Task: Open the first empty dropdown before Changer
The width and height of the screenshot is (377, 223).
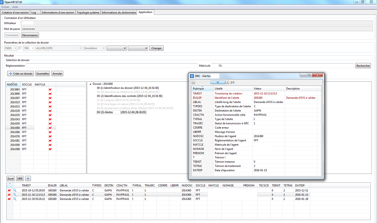Action: click(x=116, y=48)
